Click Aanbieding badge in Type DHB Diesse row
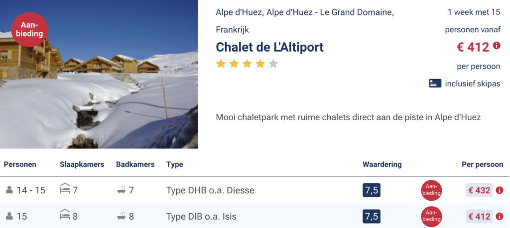This screenshot has width=510, height=228. click(431, 190)
